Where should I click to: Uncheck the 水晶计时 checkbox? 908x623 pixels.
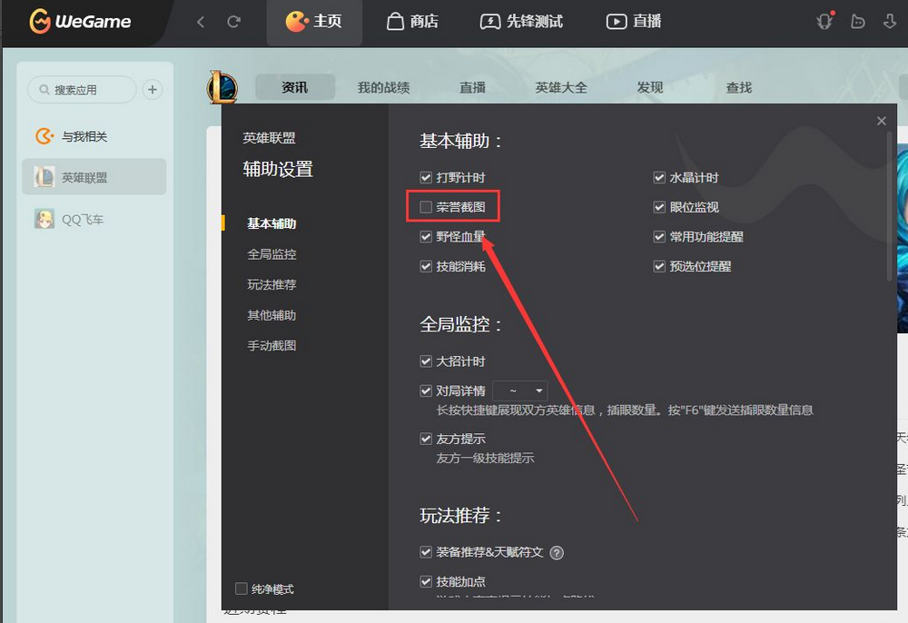[659, 177]
